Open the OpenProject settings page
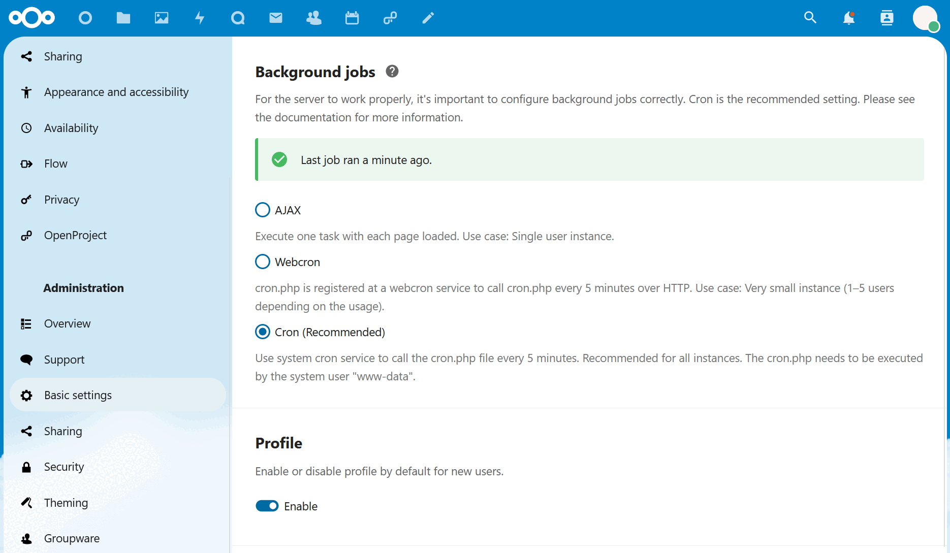The width and height of the screenshot is (950, 553). point(75,235)
